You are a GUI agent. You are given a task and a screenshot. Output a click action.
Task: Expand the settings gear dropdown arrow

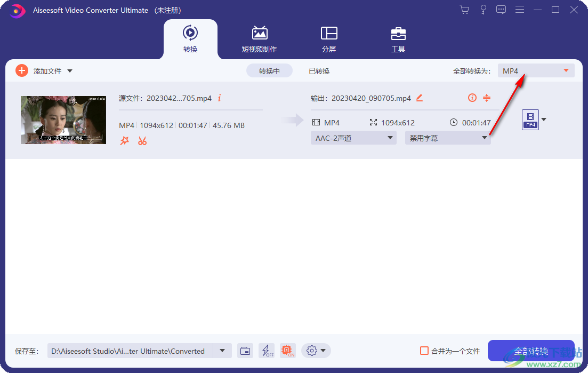point(323,351)
